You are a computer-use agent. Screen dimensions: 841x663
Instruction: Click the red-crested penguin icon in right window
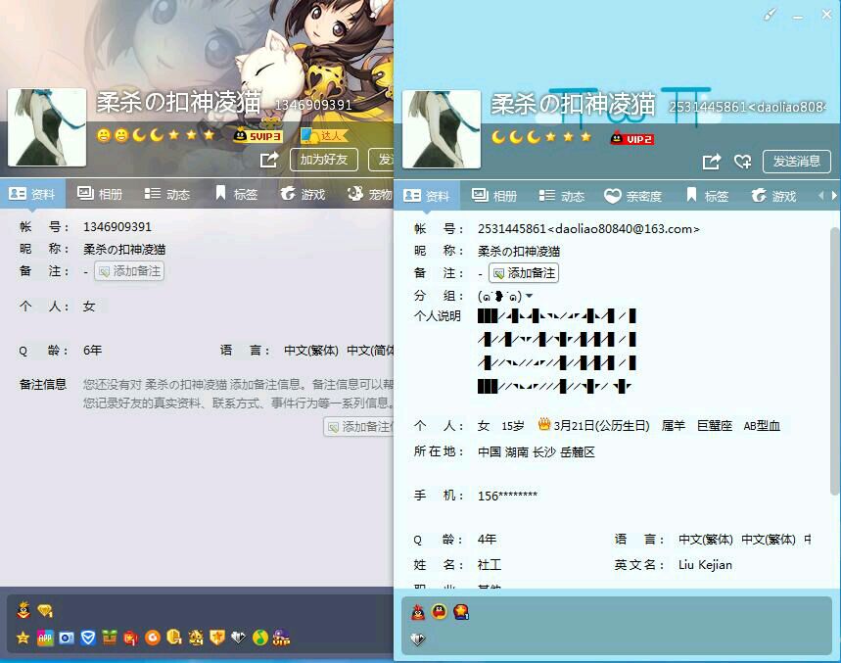(x=418, y=612)
